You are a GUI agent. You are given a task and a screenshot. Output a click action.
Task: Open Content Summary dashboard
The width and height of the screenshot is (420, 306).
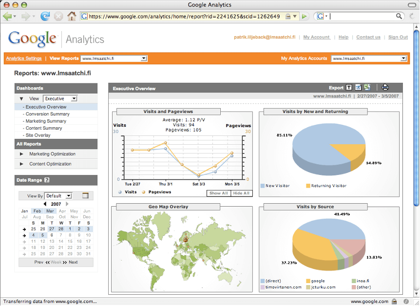[x=44, y=128]
